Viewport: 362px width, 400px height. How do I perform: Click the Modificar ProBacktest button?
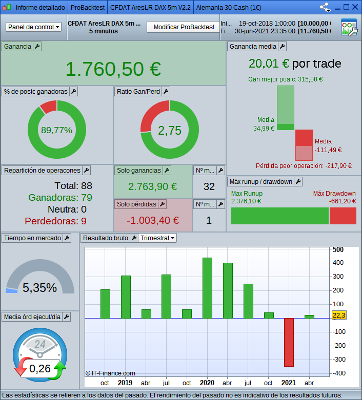(x=184, y=27)
